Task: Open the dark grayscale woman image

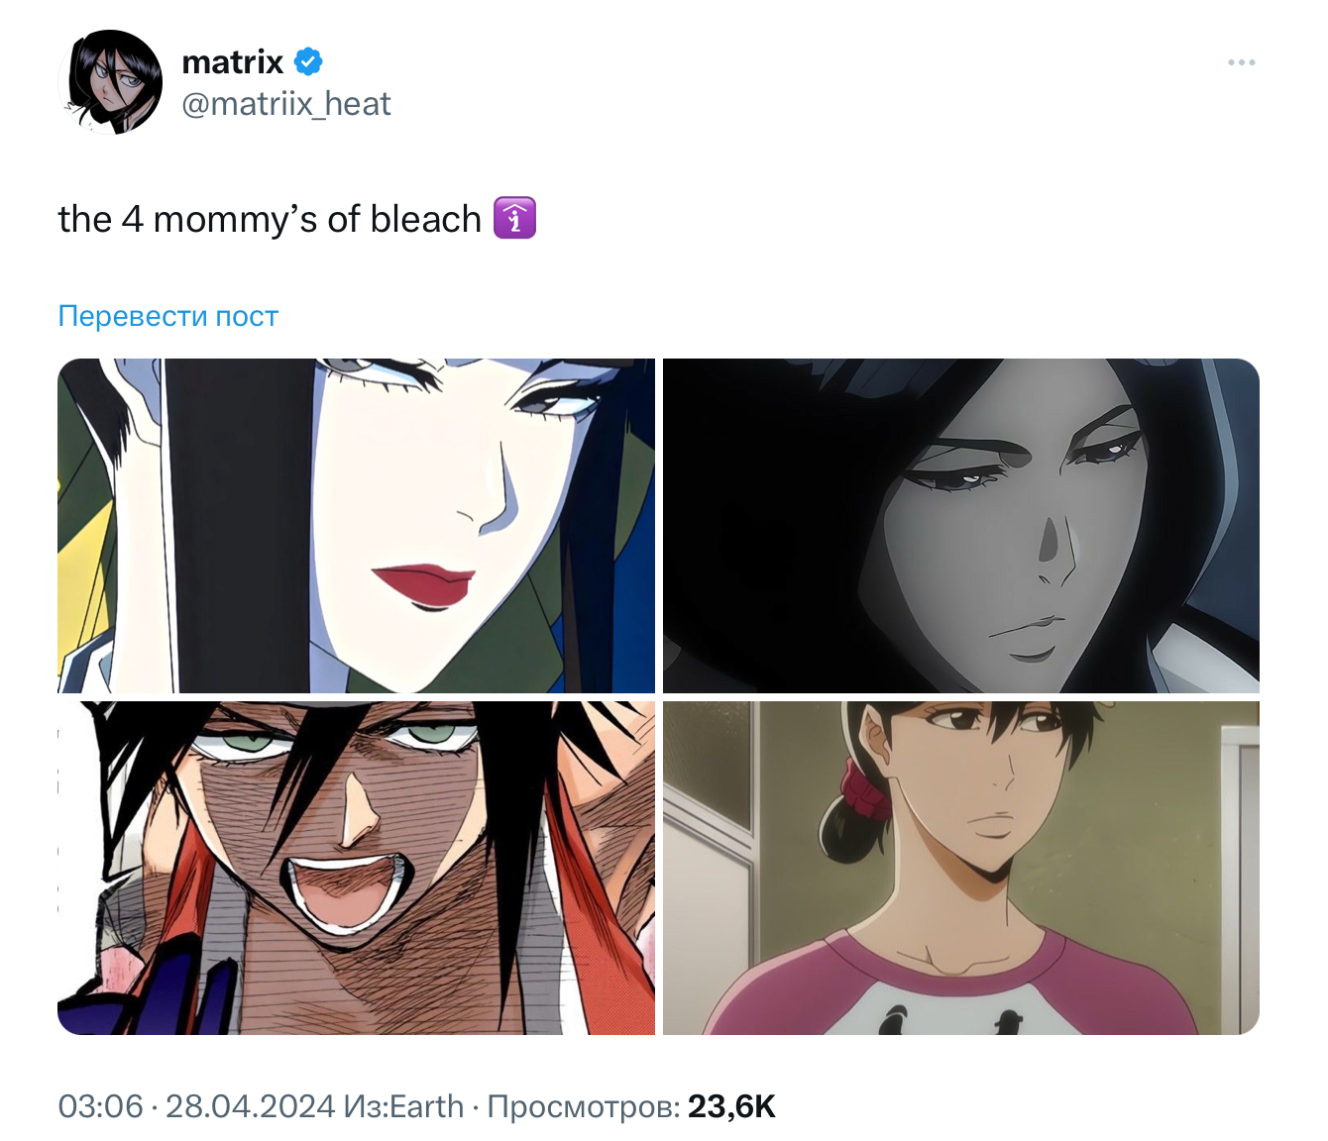Action: tap(960, 525)
